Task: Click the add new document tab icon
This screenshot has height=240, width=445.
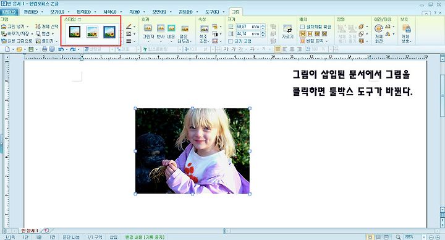Action: click(x=46, y=230)
